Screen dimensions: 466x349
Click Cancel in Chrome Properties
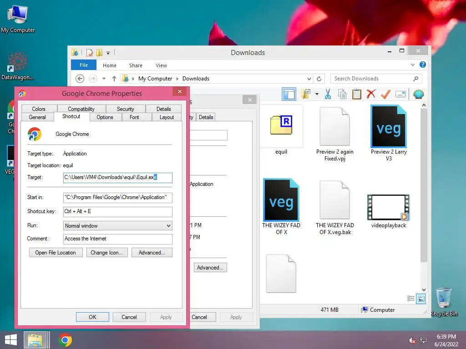(x=129, y=317)
